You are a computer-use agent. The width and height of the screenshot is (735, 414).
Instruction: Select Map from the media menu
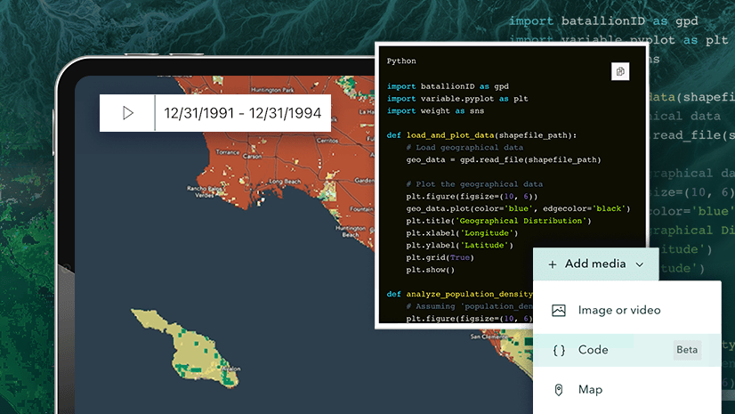[x=626, y=390]
